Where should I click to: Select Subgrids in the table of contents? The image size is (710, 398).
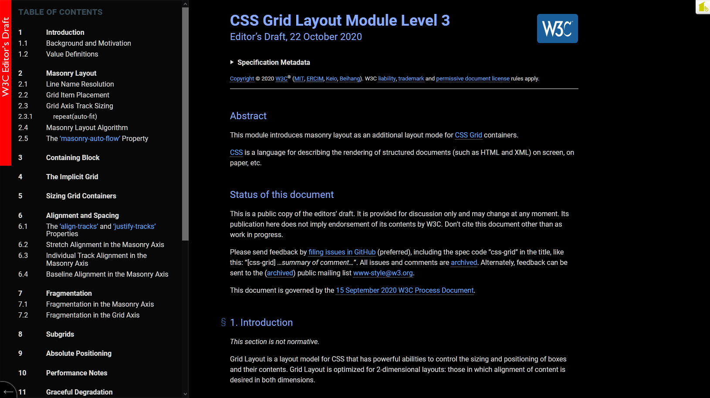pos(60,334)
